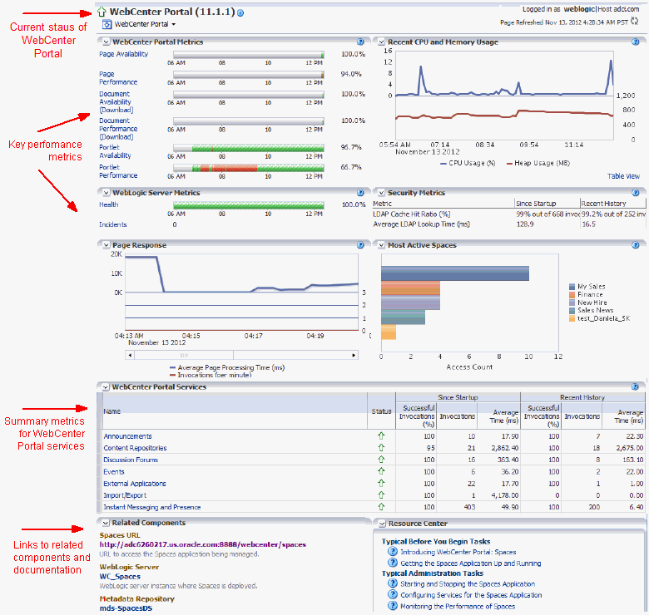Click the Announcements service status up arrow
649x615 pixels.
(381, 435)
